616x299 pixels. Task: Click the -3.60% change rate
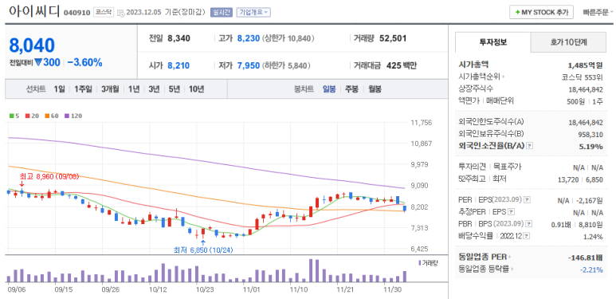click(84, 62)
